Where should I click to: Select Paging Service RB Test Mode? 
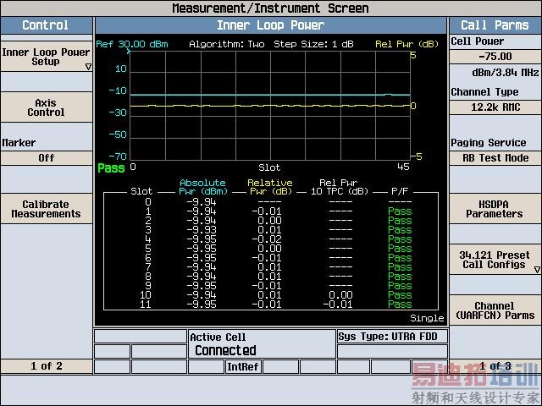(495, 157)
